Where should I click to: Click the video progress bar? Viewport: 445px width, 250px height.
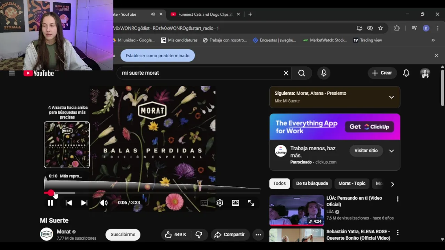pyautogui.click(x=152, y=193)
